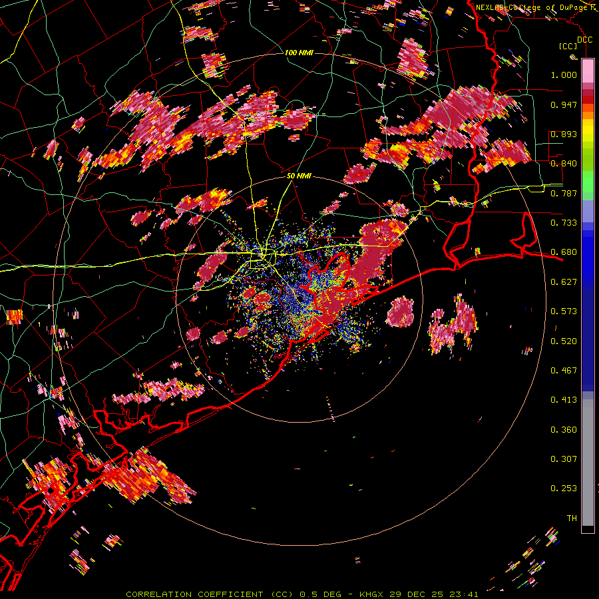
Task: Click the 1.000 value on the color scale
Action: [x=564, y=75]
